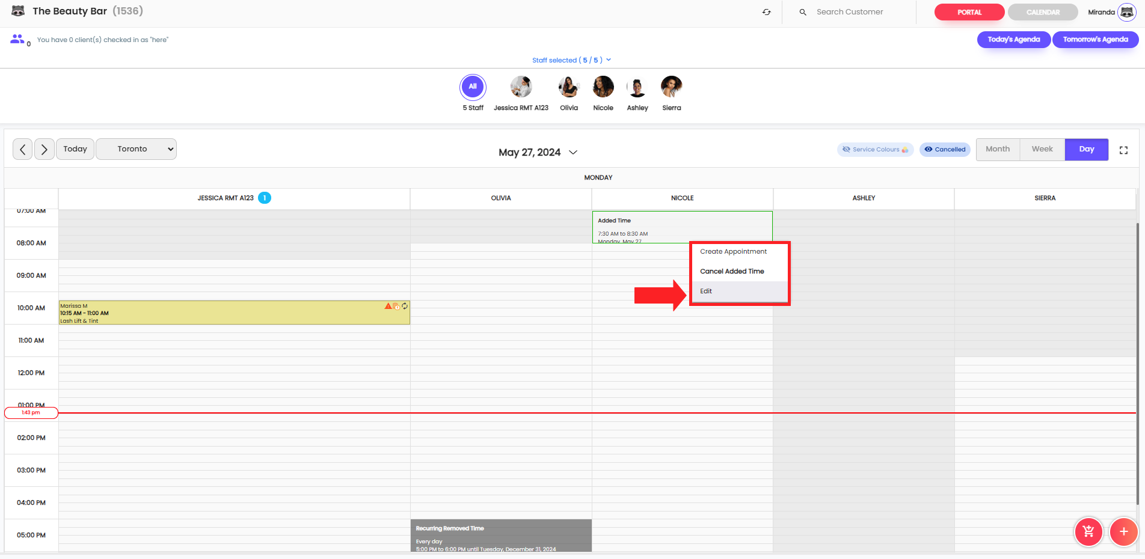Select the All staff circle
The image size is (1145, 559).
473,87
